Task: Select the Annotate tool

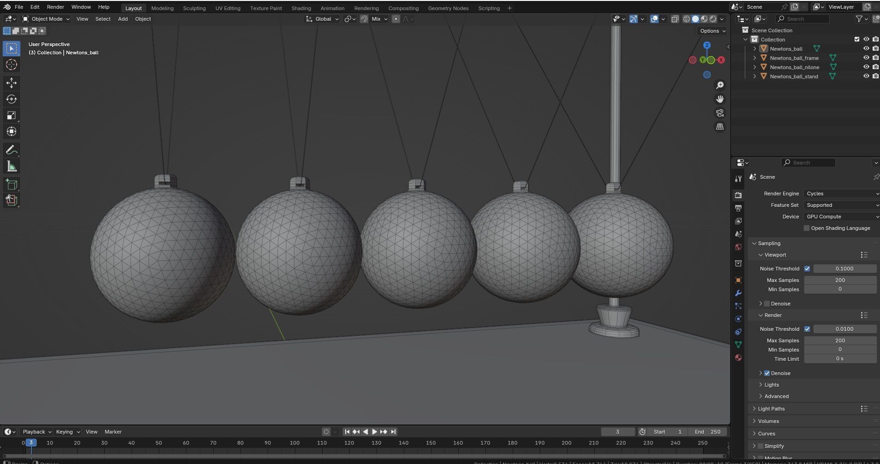Action: click(12, 150)
